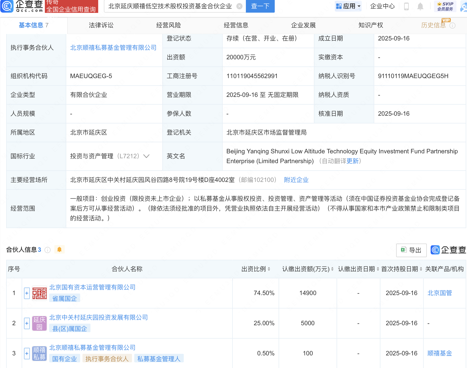
Task: Click the 查一下 search button
Action: pos(260,6)
